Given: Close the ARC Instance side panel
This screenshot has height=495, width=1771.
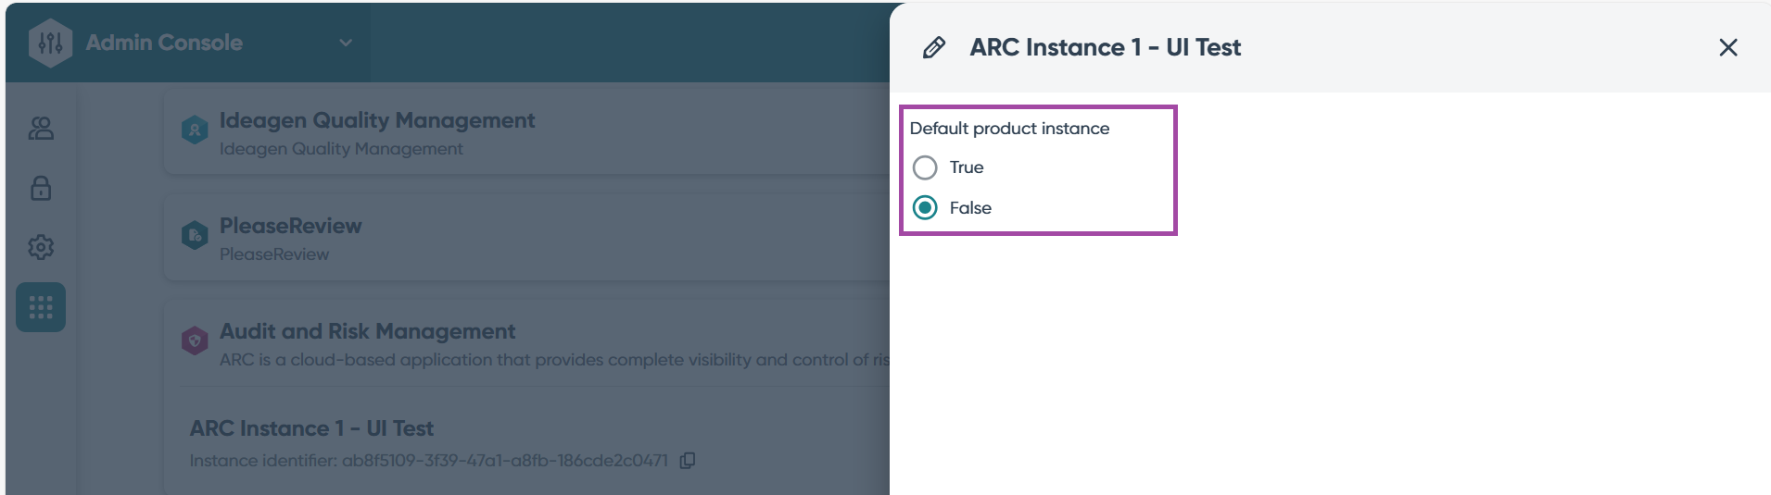Looking at the screenshot, I should tap(1728, 48).
